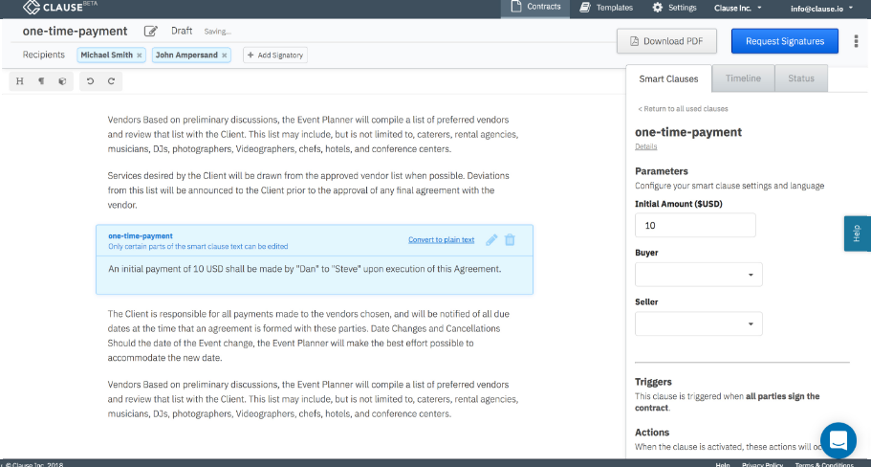Redo the last edit
This screenshot has height=467, width=871.
pos(111,81)
